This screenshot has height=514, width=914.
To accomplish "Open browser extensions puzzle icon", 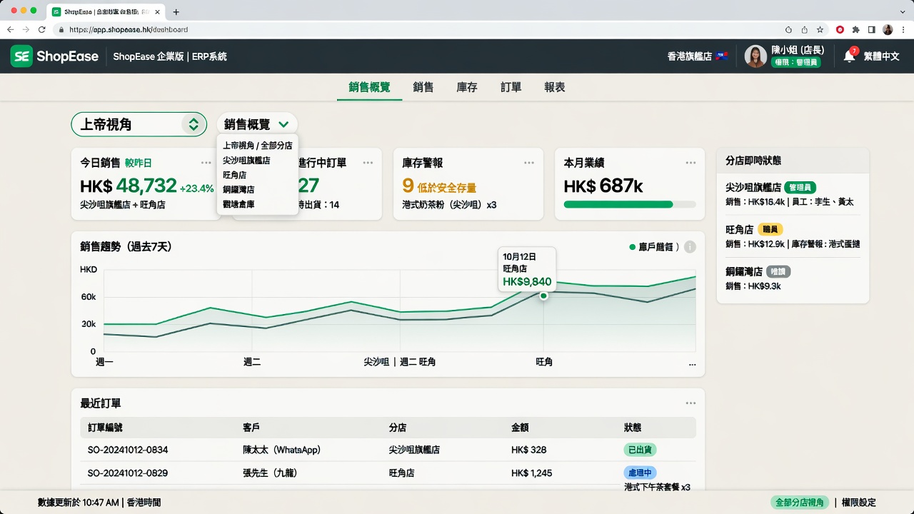I will point(855,30).
